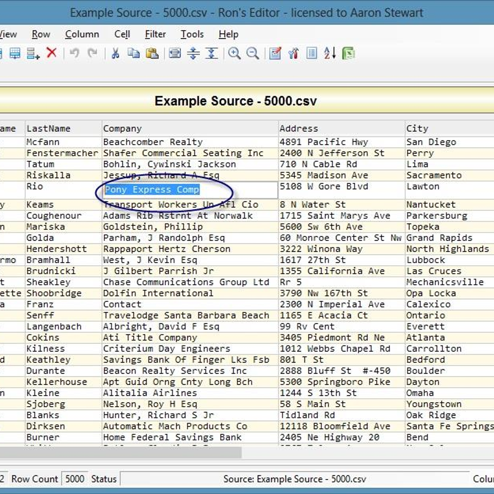
Task: Select the Savings Bank Of Finger Lks cell
Action: pyautogui.click(x=190, y=360)
